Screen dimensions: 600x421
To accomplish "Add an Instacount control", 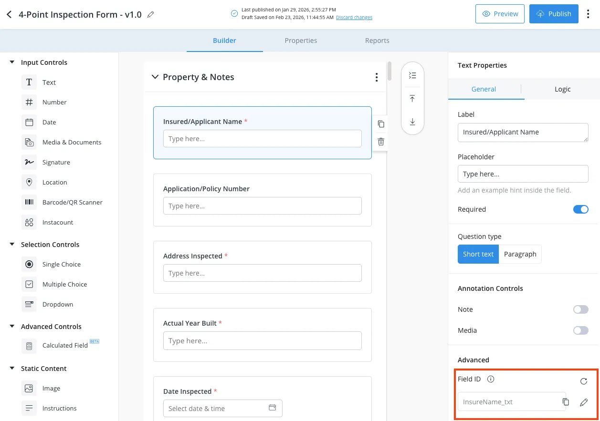I will [47, 222].
